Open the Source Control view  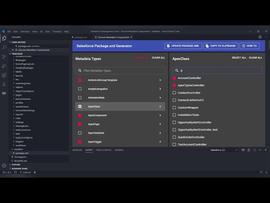4,57
